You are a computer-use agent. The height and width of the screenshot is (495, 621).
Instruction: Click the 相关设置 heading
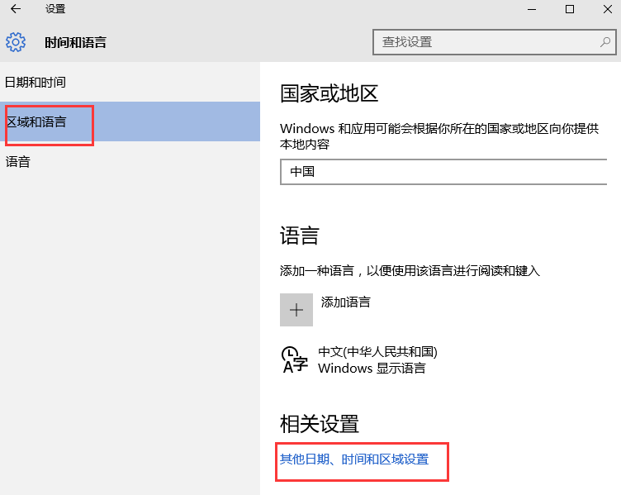coord(320,425)
